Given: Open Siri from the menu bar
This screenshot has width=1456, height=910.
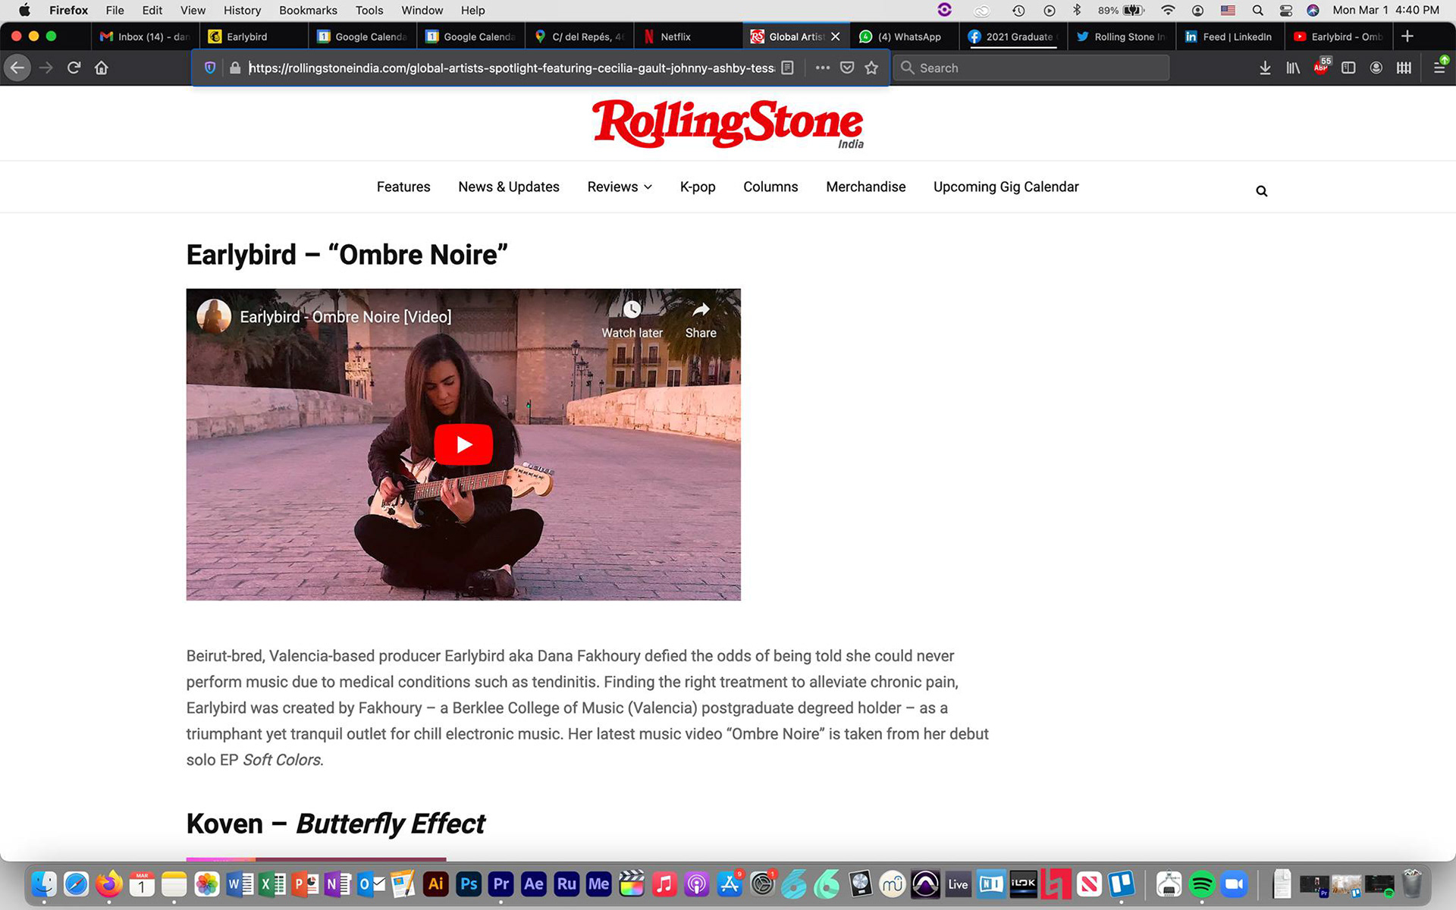Looking at the screenshot, I should coord(1313,10).
